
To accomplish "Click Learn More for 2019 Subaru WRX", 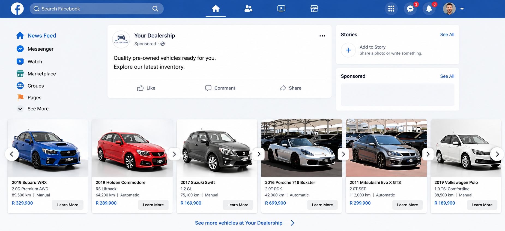I will (68, 205).
